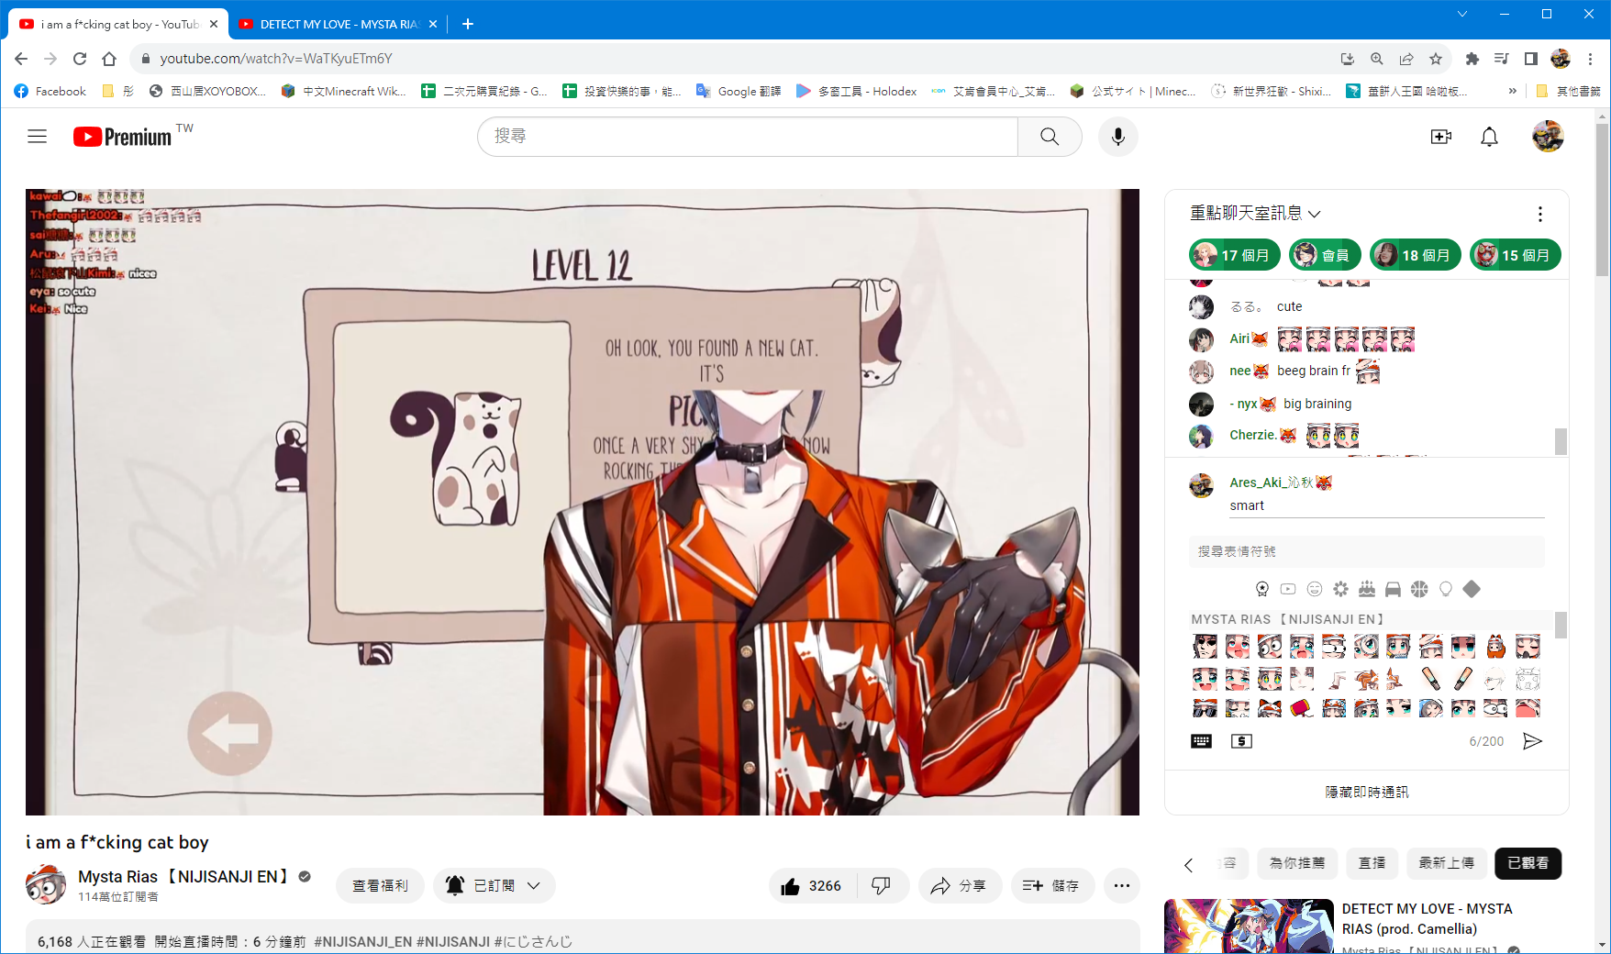Show more bookmarks with double chevron

1512,91
